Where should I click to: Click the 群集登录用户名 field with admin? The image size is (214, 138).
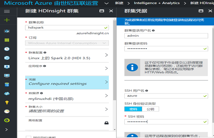[166, 36]
